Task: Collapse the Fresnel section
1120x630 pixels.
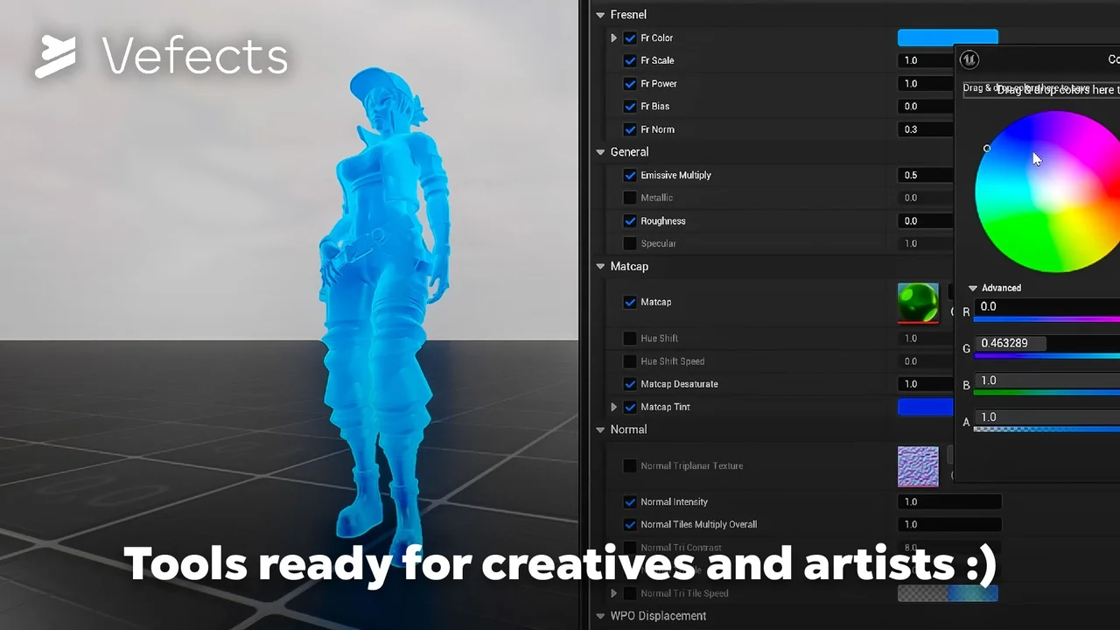Action: tap(600, 15)
